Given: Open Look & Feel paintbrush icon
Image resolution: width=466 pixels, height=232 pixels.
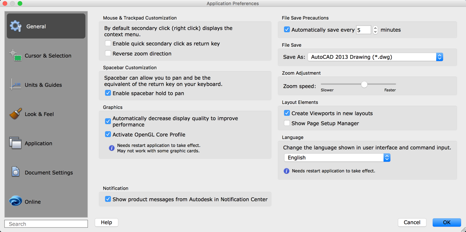Looking at the screenshot, I should tap(15, 114).
